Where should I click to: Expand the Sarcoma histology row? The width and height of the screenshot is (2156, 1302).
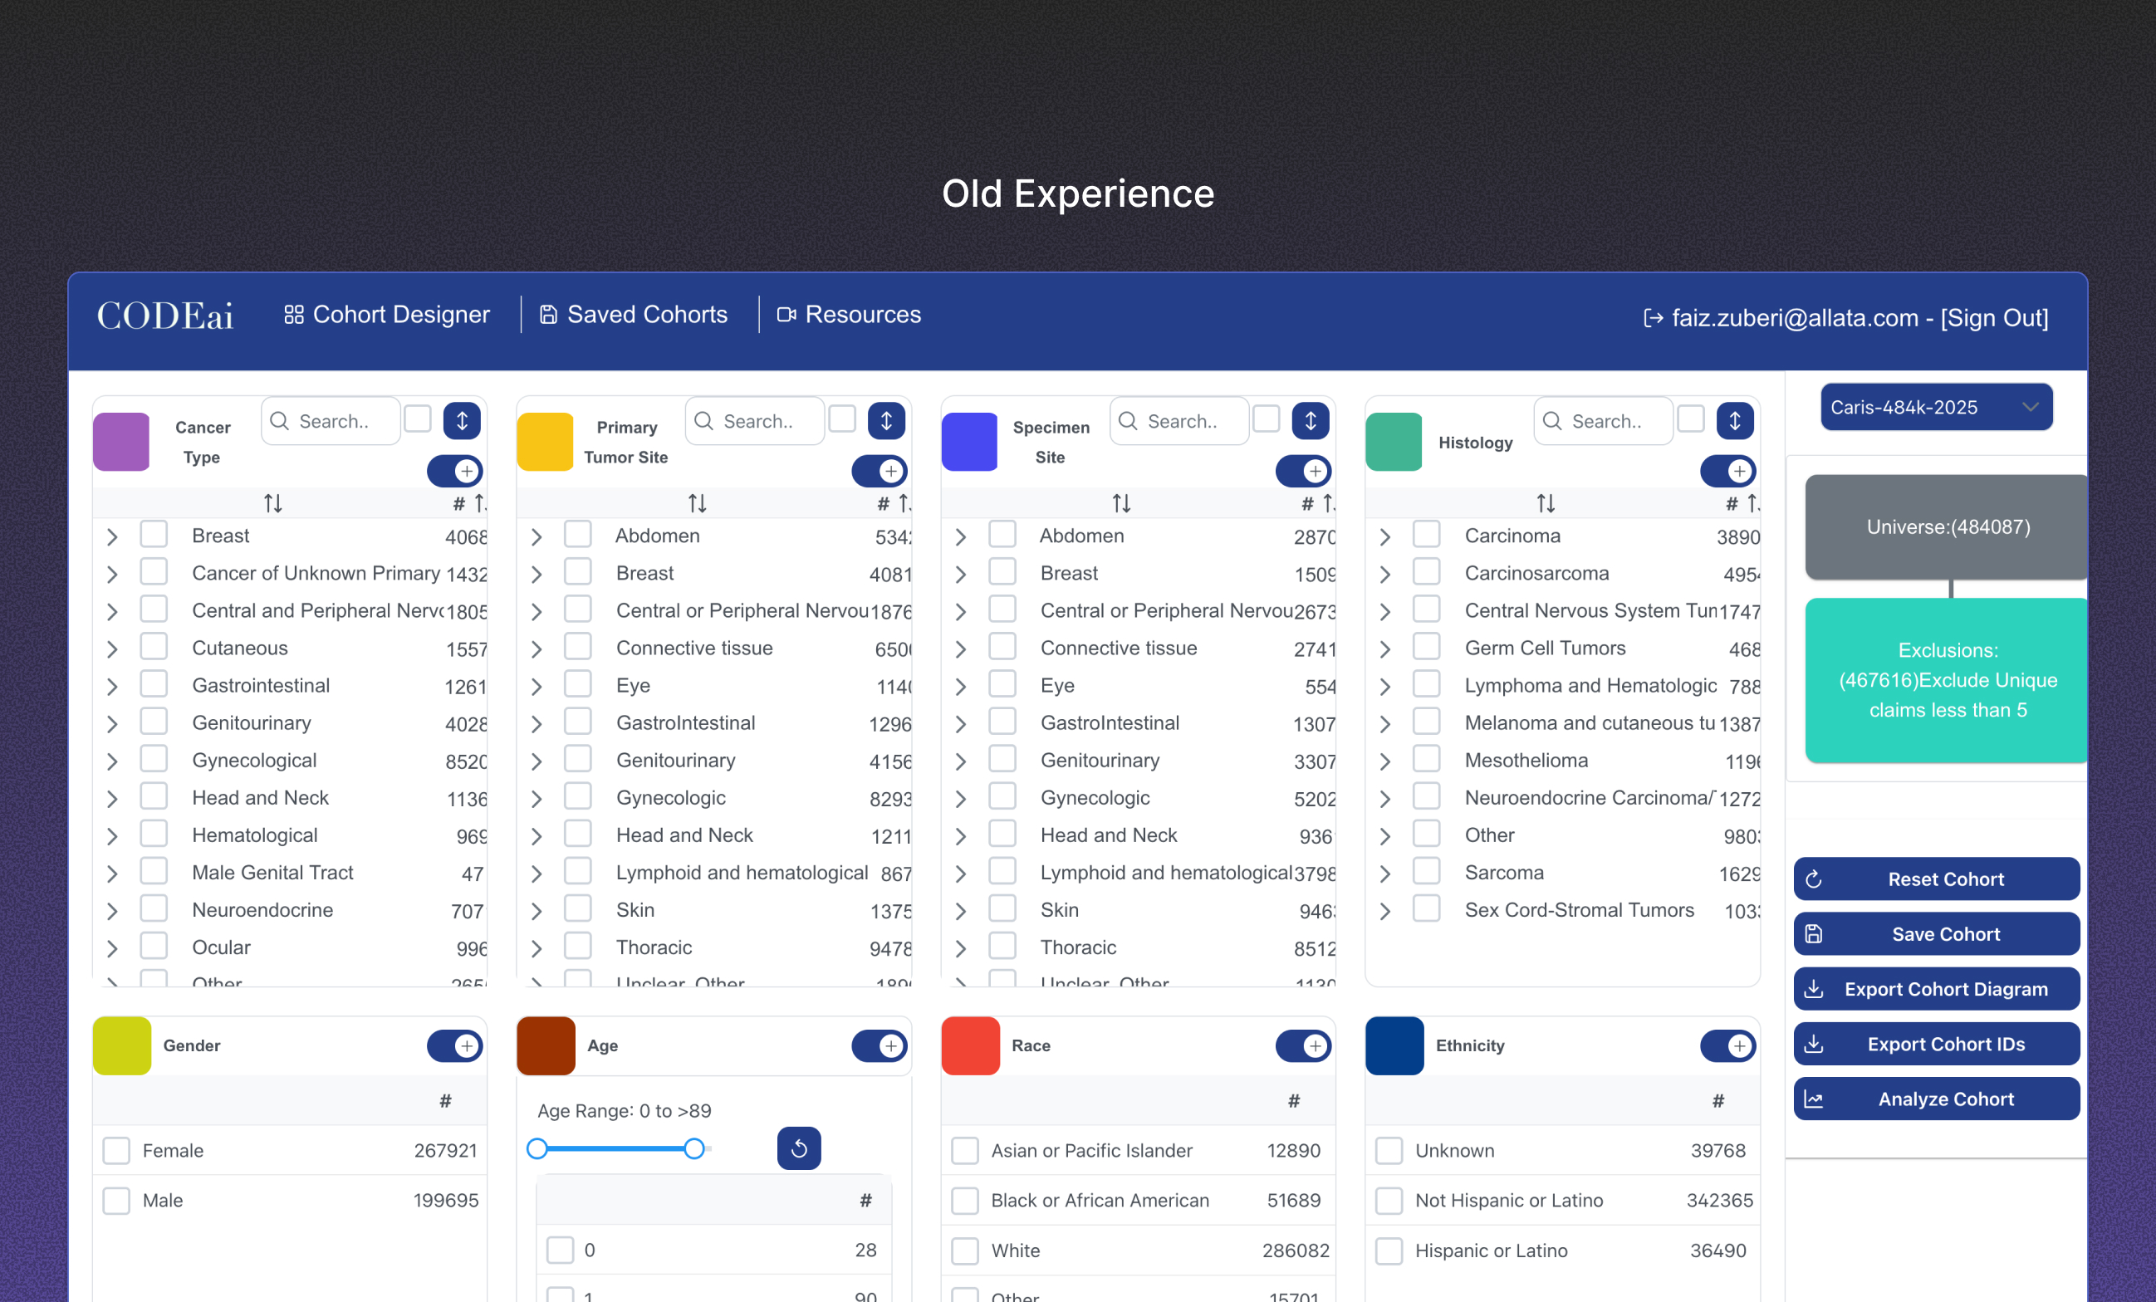1384,874
